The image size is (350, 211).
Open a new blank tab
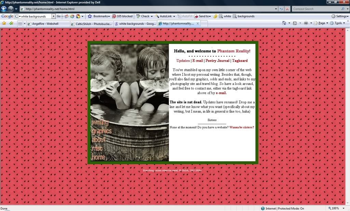click(x=204, y=24)
